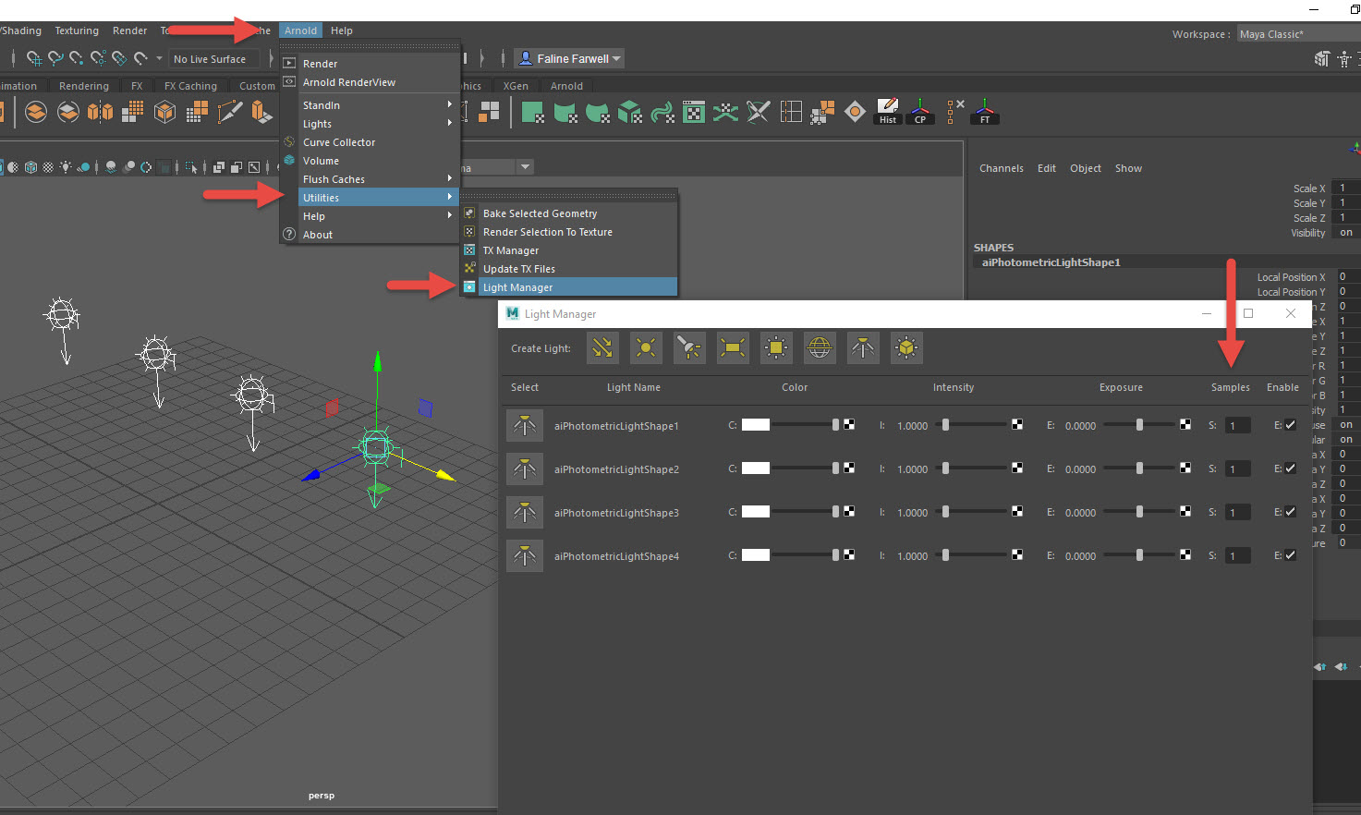
Task: Create a skydome light in Light Manager
Action: [x=820, y=348]
